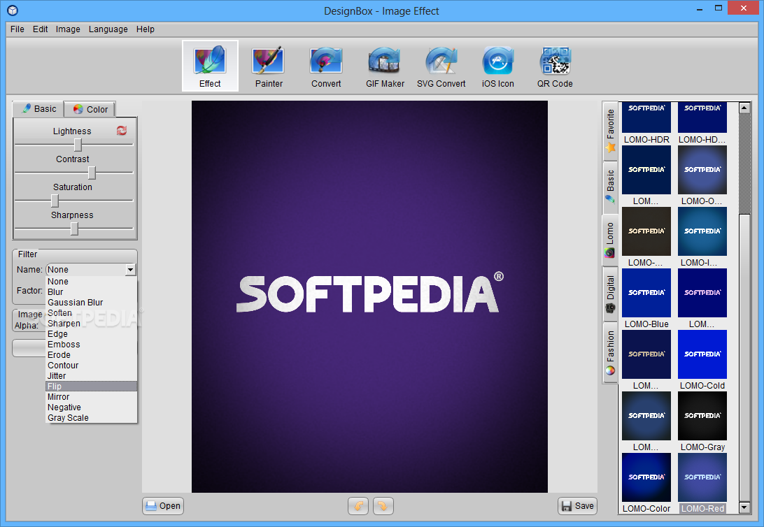Choose Emboss filter option
The image size is (764, 527).
91,345
